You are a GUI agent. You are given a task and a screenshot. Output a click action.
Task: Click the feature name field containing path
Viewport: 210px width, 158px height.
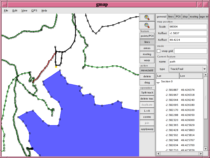(188, 62)
